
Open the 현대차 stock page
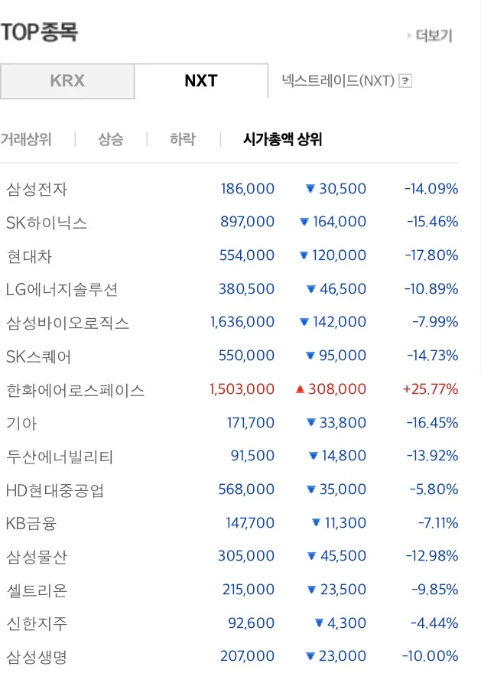pos(29,256)
